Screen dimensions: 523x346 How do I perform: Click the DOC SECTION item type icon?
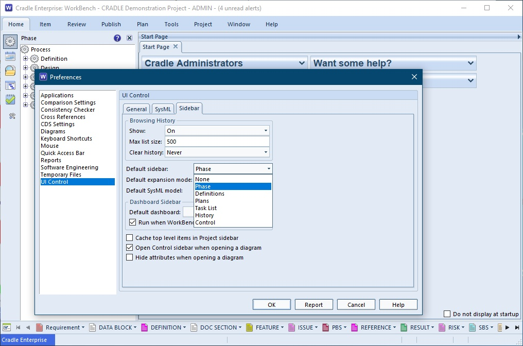(194, 327)
